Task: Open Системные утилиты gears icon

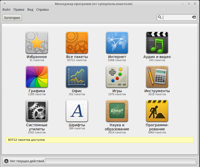Action: click(37, 111)
